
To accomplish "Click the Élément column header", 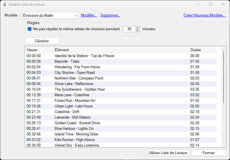I will pyautogui.click(x=62, y=50).
